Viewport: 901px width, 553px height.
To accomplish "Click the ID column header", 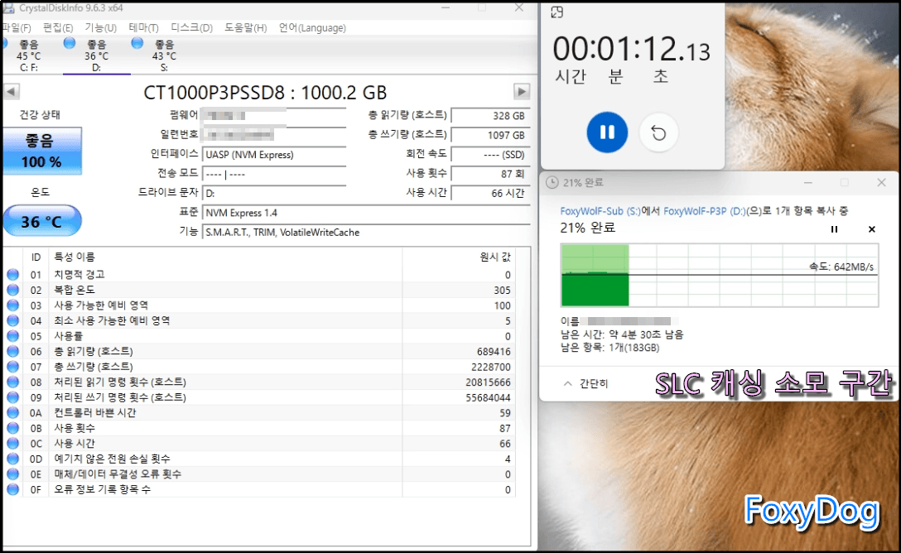I will pos(36,257).
